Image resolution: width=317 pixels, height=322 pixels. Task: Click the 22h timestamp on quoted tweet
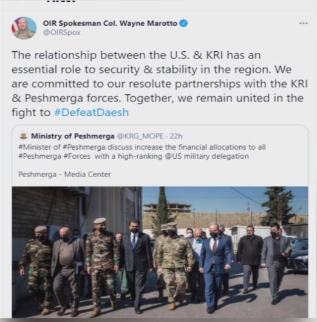coord(176,136)
